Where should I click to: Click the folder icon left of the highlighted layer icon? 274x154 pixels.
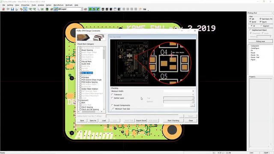click(51, 9)
